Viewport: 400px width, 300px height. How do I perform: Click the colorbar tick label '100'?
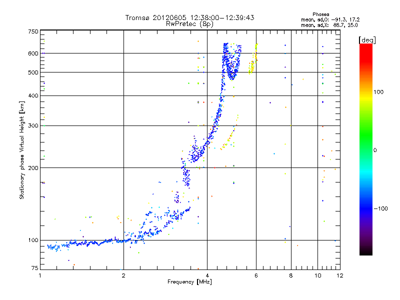pyautogui.click(x=378, y=92)
